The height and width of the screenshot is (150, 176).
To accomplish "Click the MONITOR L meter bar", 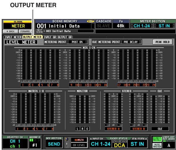I will pyautogui.click(x=78, y=110).
